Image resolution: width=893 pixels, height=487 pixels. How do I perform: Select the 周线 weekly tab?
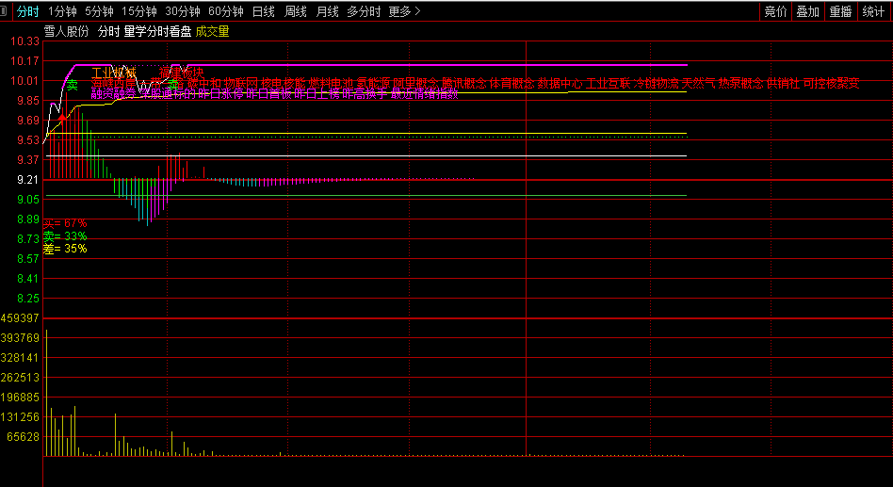(x=296, y=11)
